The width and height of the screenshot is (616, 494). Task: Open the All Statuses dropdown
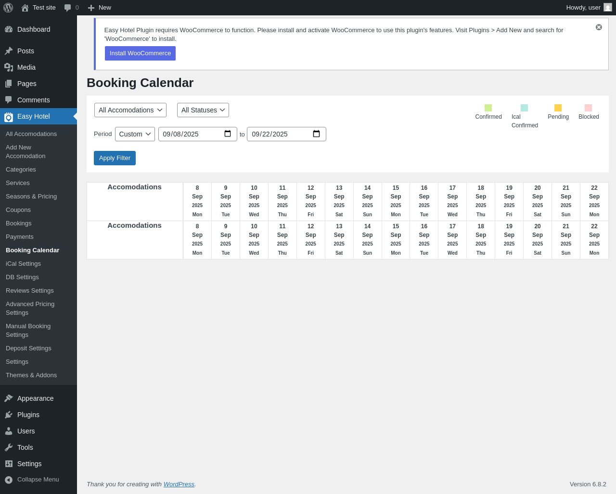(x=203, y=110)
